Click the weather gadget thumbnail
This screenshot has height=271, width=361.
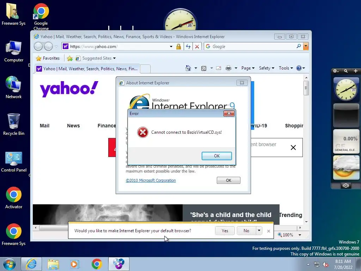pos(346,168)
